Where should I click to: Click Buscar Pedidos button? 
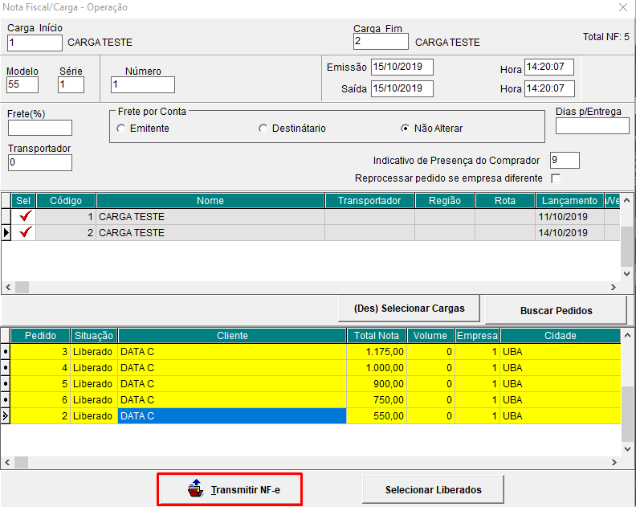click(x=556, y=310)
